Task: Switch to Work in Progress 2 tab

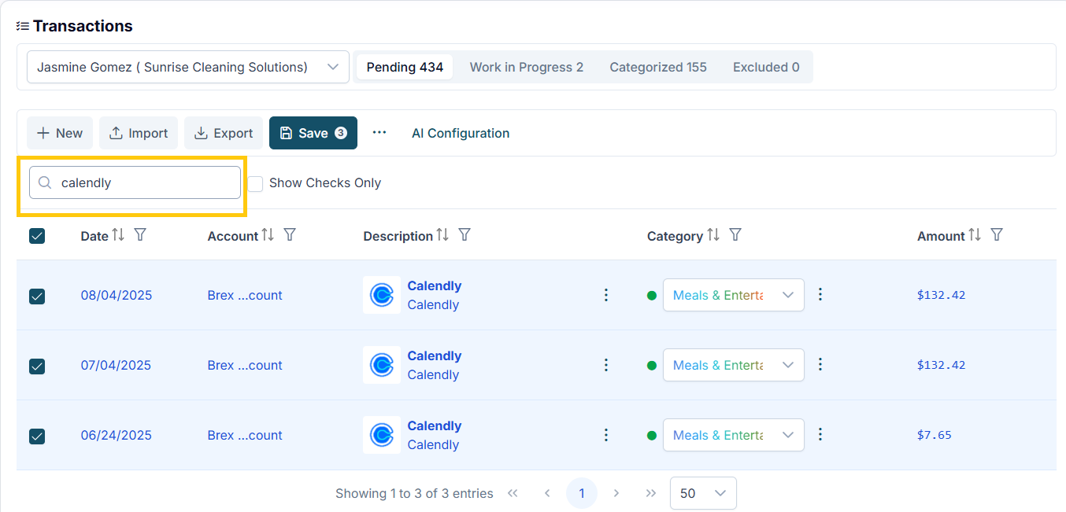Action: tap(527, 67)
